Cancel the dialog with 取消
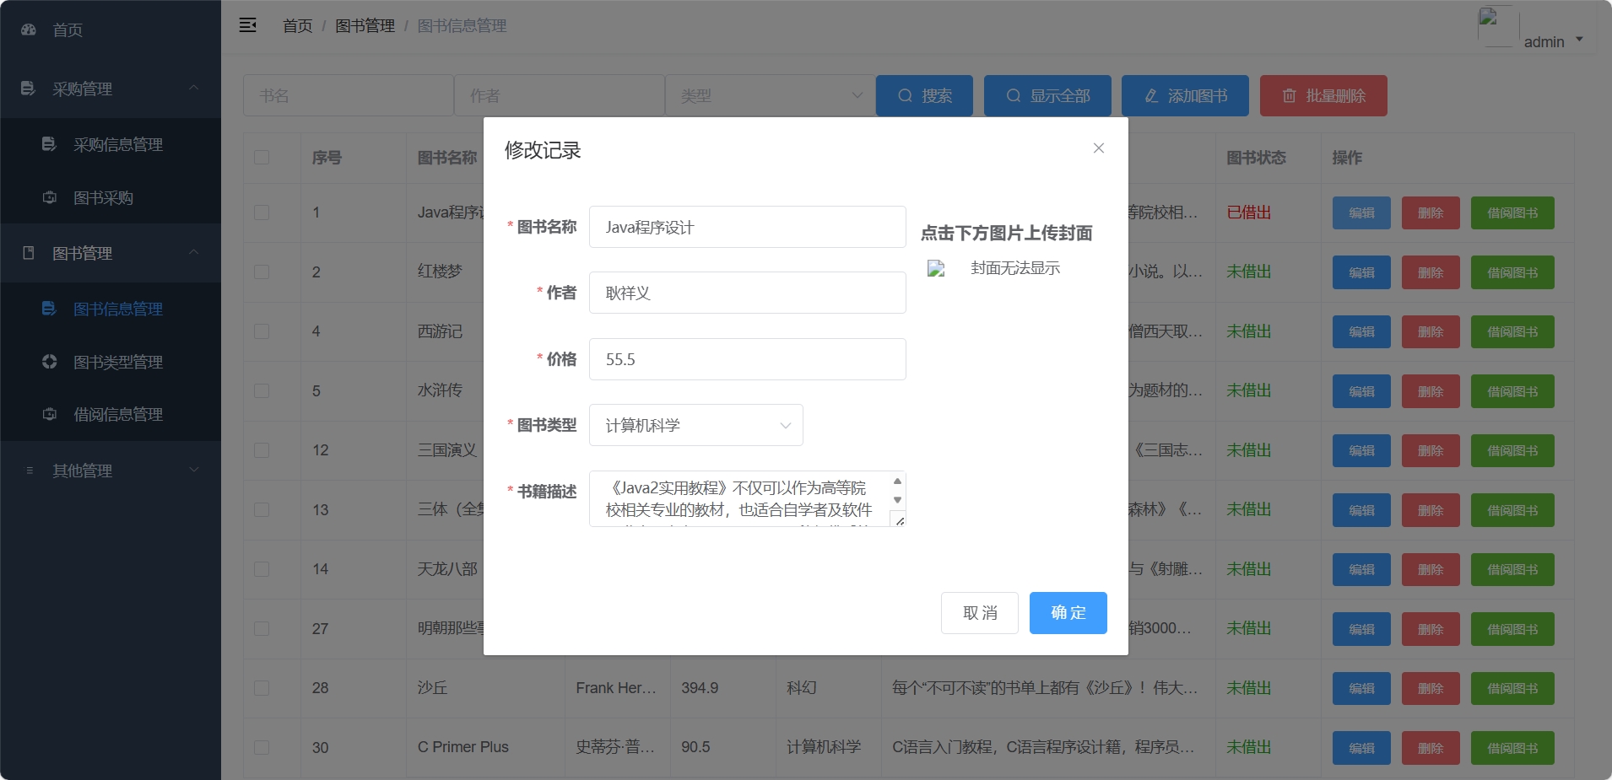Image resolution: width=1612 pixels, height=780 pixels. [980, 613]
